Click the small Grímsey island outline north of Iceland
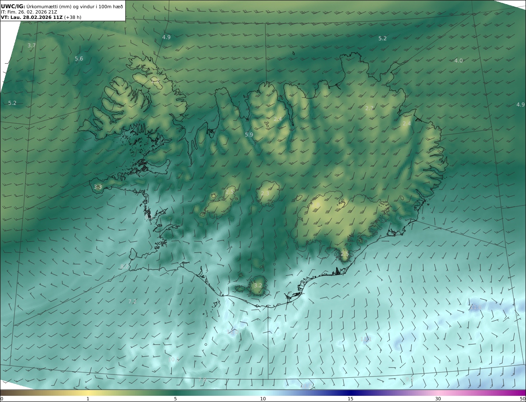526x402 pixels. [x=294, y=53]
